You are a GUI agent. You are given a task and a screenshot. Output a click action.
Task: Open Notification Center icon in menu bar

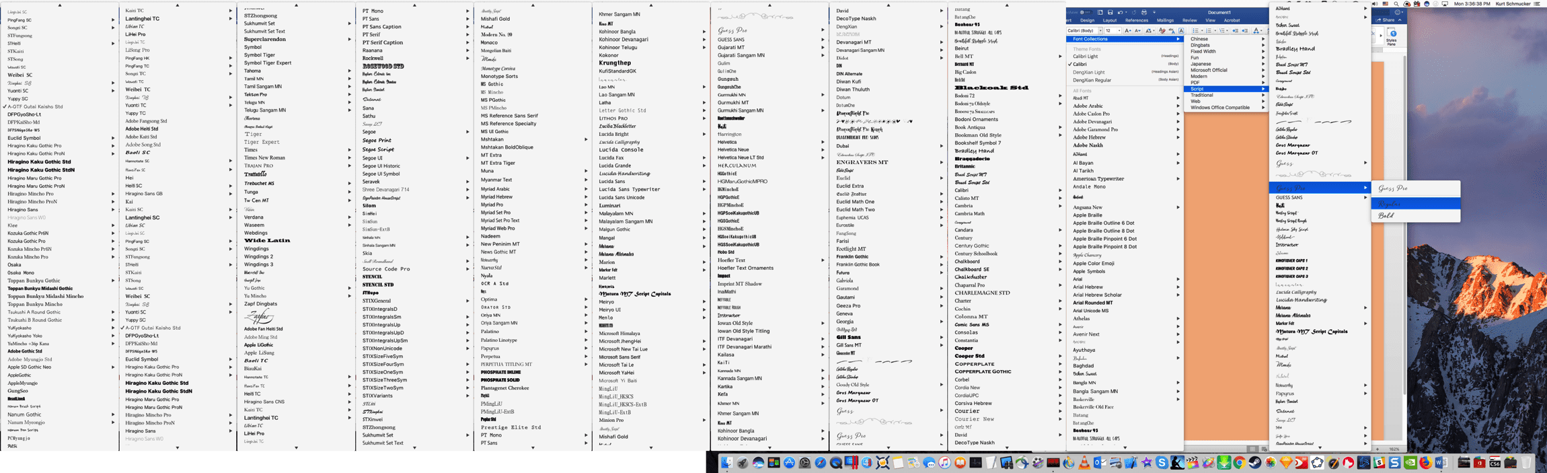[1537, 4]
